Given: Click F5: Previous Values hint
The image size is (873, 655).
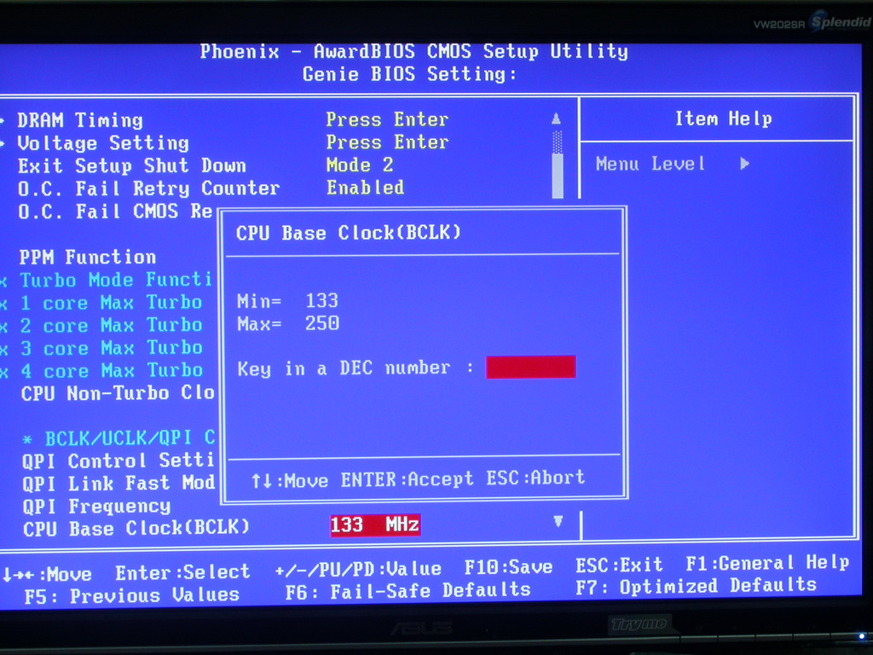Looking at the screenshot, I should (132, 596).
